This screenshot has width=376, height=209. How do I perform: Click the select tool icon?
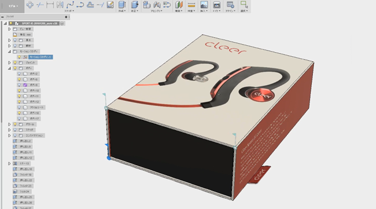(244, 4)
